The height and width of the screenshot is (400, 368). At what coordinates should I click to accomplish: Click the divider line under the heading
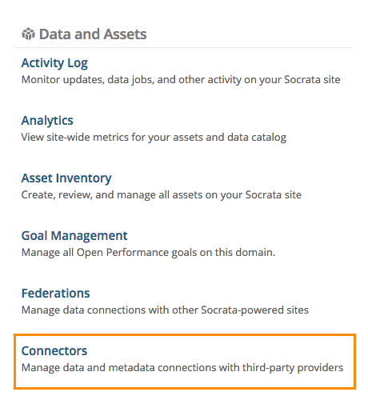click(184, 48)
